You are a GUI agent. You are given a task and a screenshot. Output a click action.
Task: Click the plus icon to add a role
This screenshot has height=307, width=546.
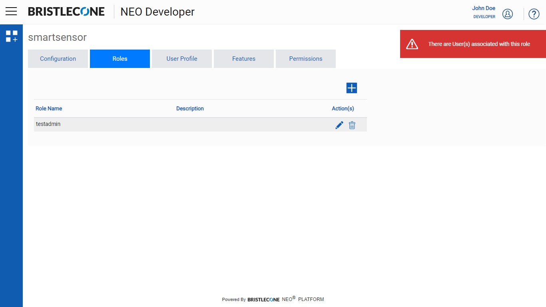[x=351, y=88]
